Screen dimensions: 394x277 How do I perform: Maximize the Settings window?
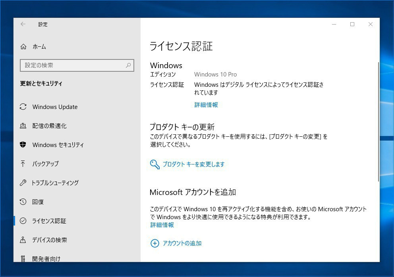(x=352, y=24)
